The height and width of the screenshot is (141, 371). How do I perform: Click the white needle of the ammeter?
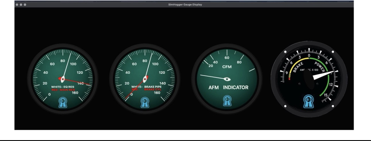(x=324, y=75)
